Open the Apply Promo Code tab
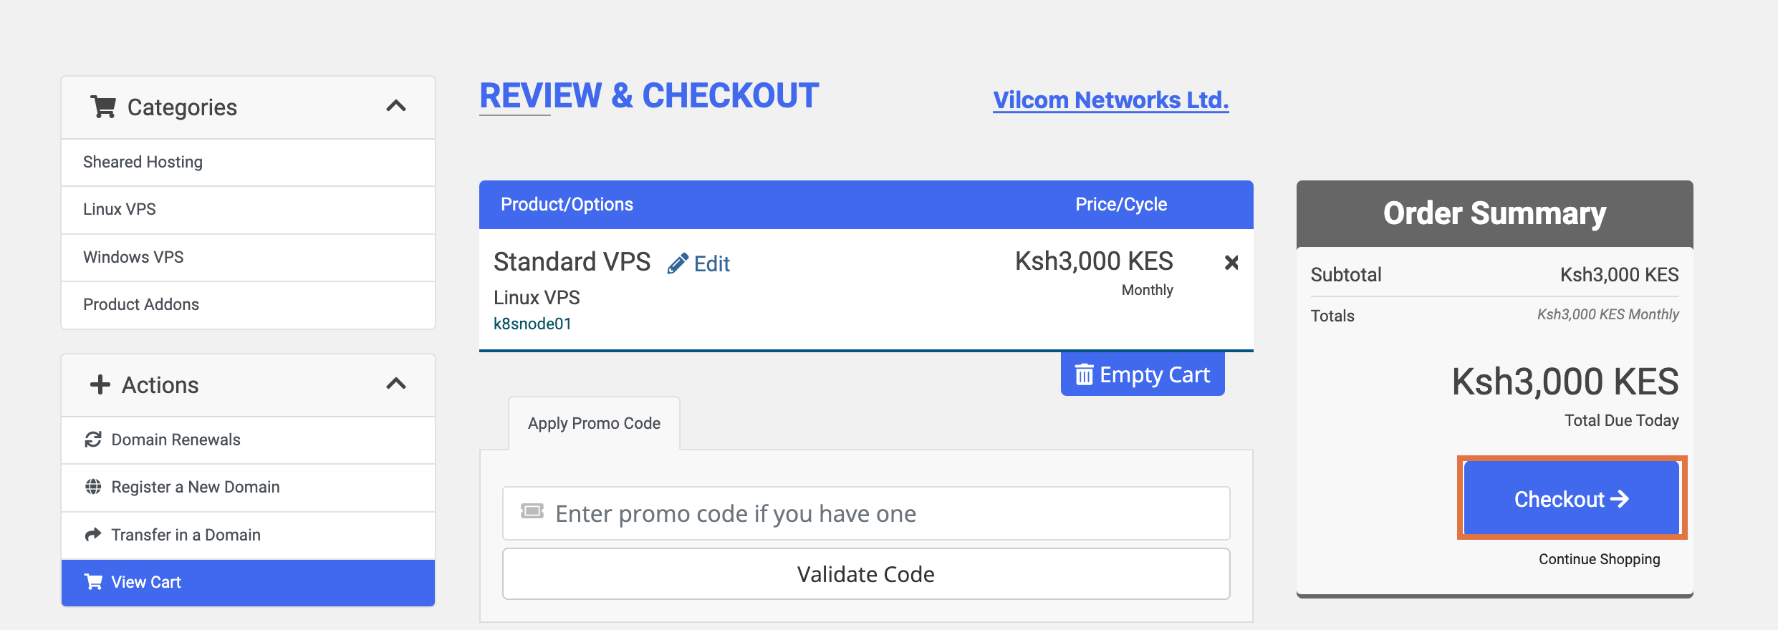 pyautogui.click(x=594, y=423)
